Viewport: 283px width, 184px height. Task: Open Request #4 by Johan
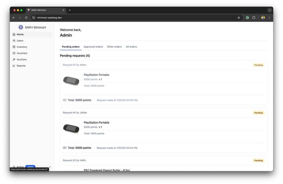[x=75, y=113]
